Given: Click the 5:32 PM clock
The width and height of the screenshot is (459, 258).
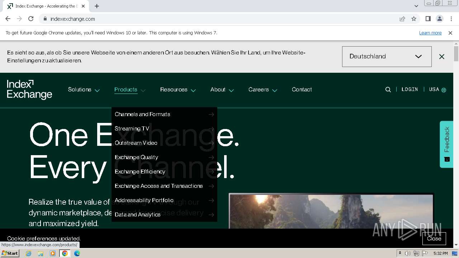Looking at the screenshot, I should point(440,253).
